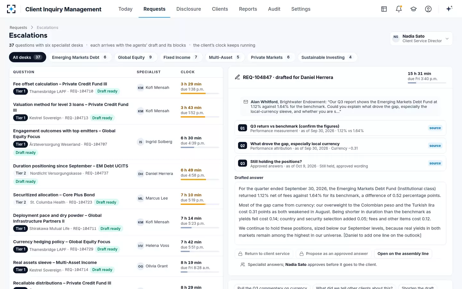Viewport: 462px width, 289px height.
Task: Switch to the Today tab
Action: [125, 9]
